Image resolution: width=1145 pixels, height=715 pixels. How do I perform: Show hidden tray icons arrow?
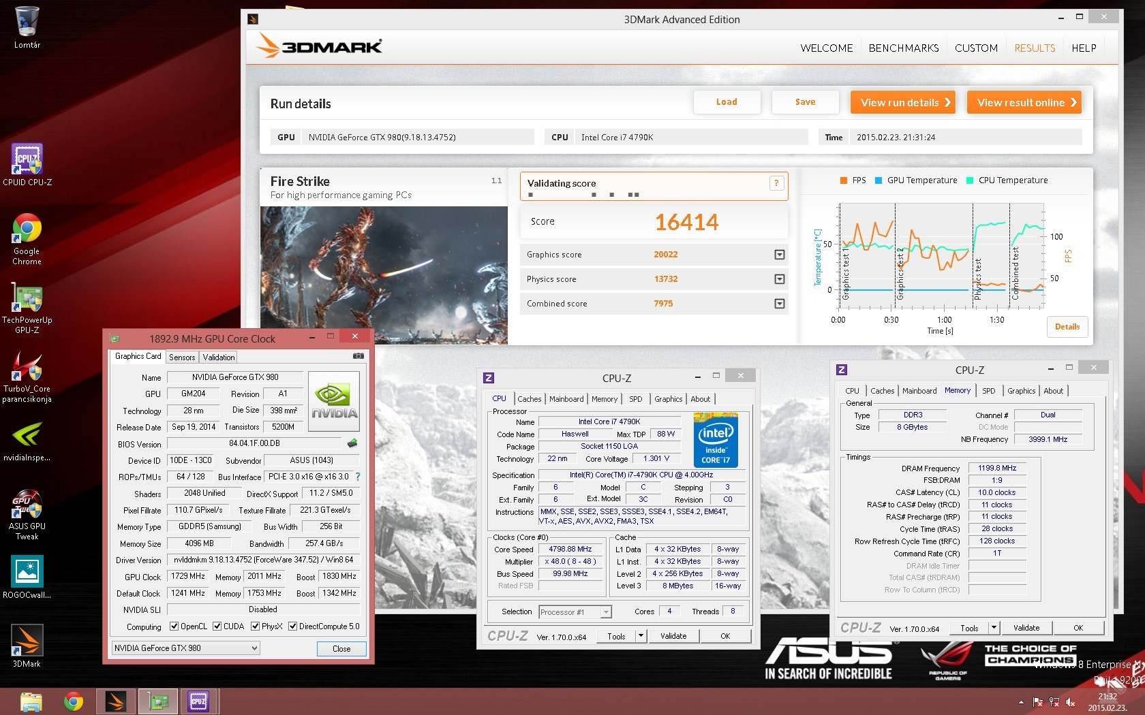(1021, 702)
